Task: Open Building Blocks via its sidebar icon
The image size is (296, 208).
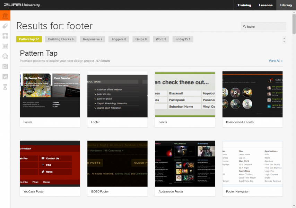Action: [5, 36]
